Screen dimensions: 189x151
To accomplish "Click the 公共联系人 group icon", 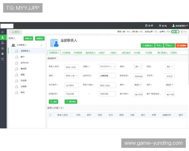I will pos(13,45).
